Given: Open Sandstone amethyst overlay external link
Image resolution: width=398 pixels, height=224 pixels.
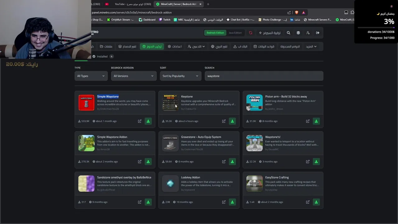Looking at the screenshot, I should [x=140, y=202].
